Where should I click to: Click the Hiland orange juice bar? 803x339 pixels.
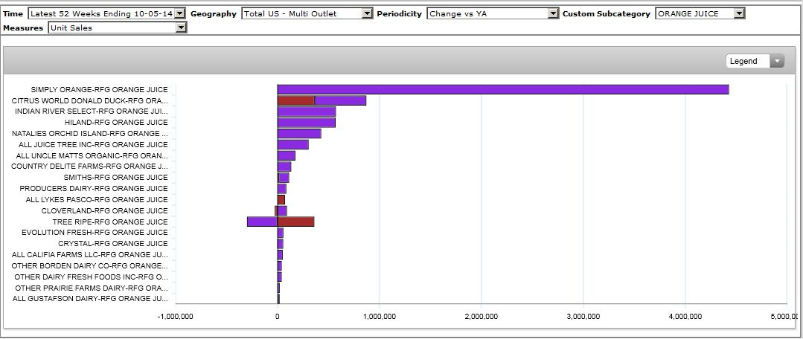pyautogui.click(x=306, y=123)
